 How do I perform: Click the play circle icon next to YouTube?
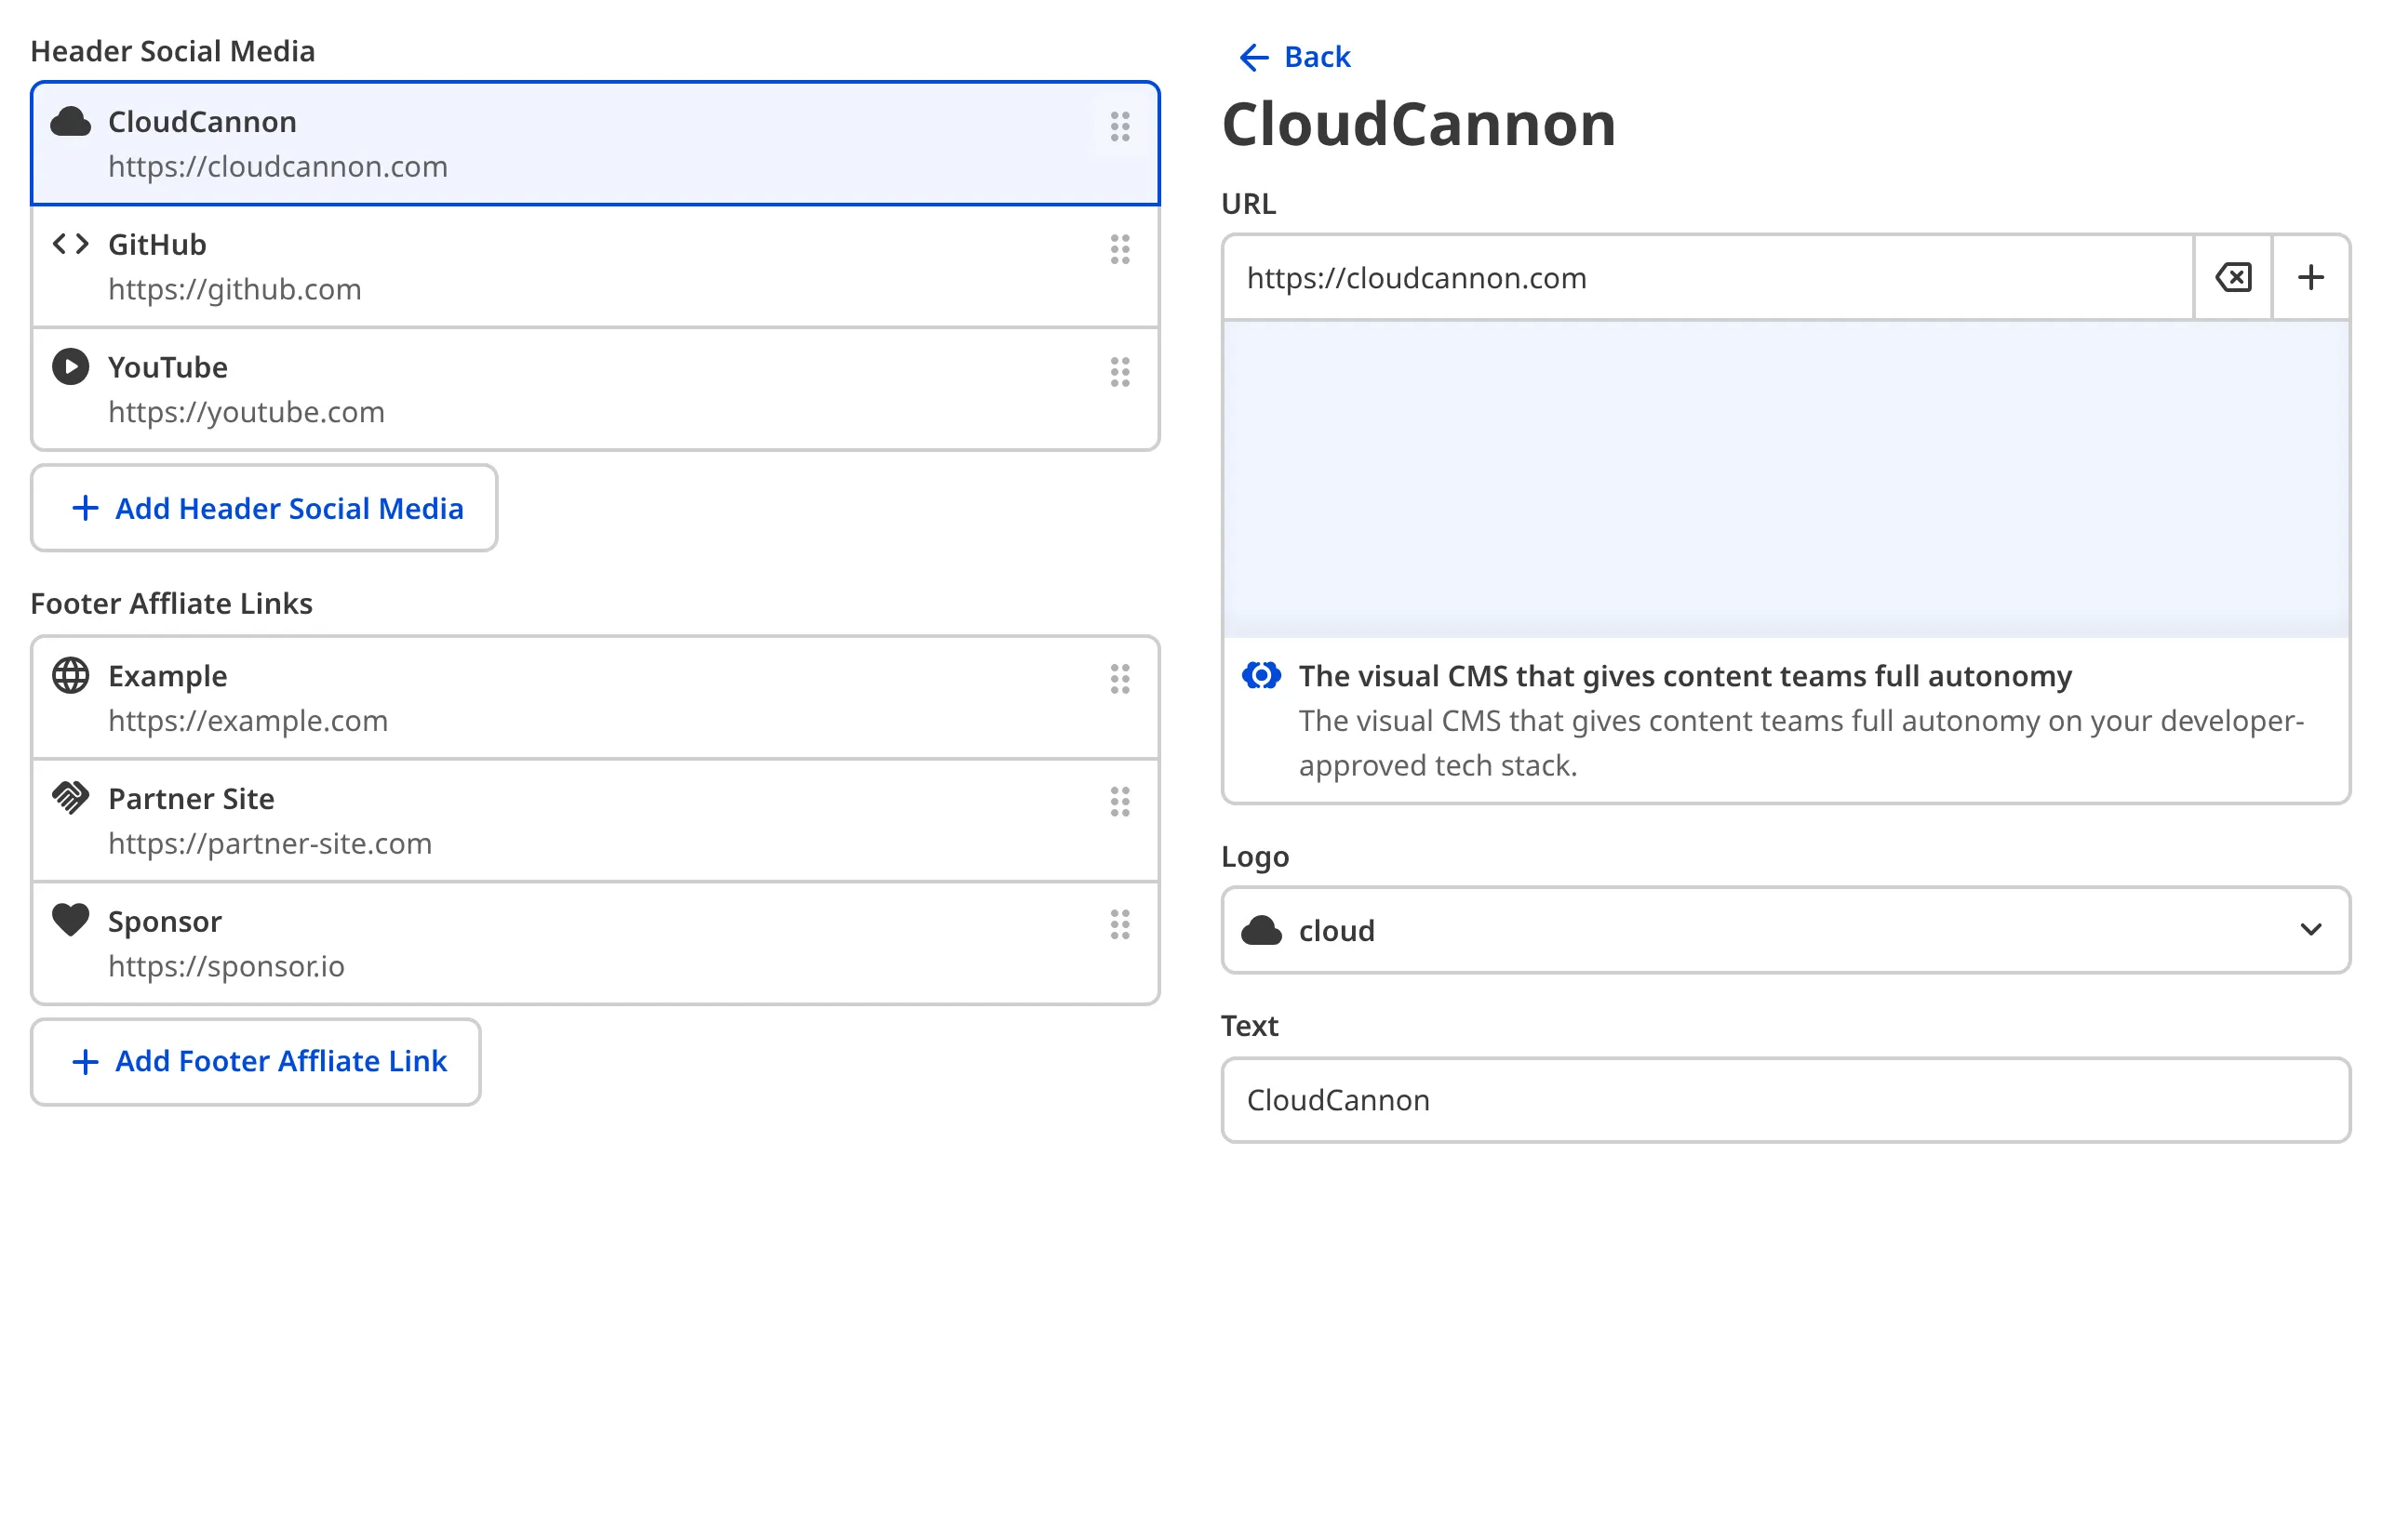point(70,367)
